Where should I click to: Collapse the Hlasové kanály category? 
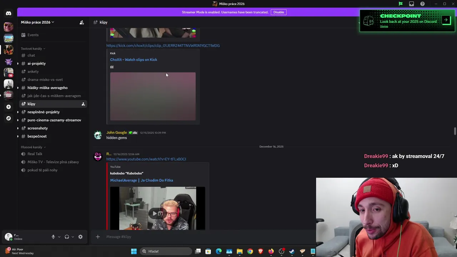(33, 147)
